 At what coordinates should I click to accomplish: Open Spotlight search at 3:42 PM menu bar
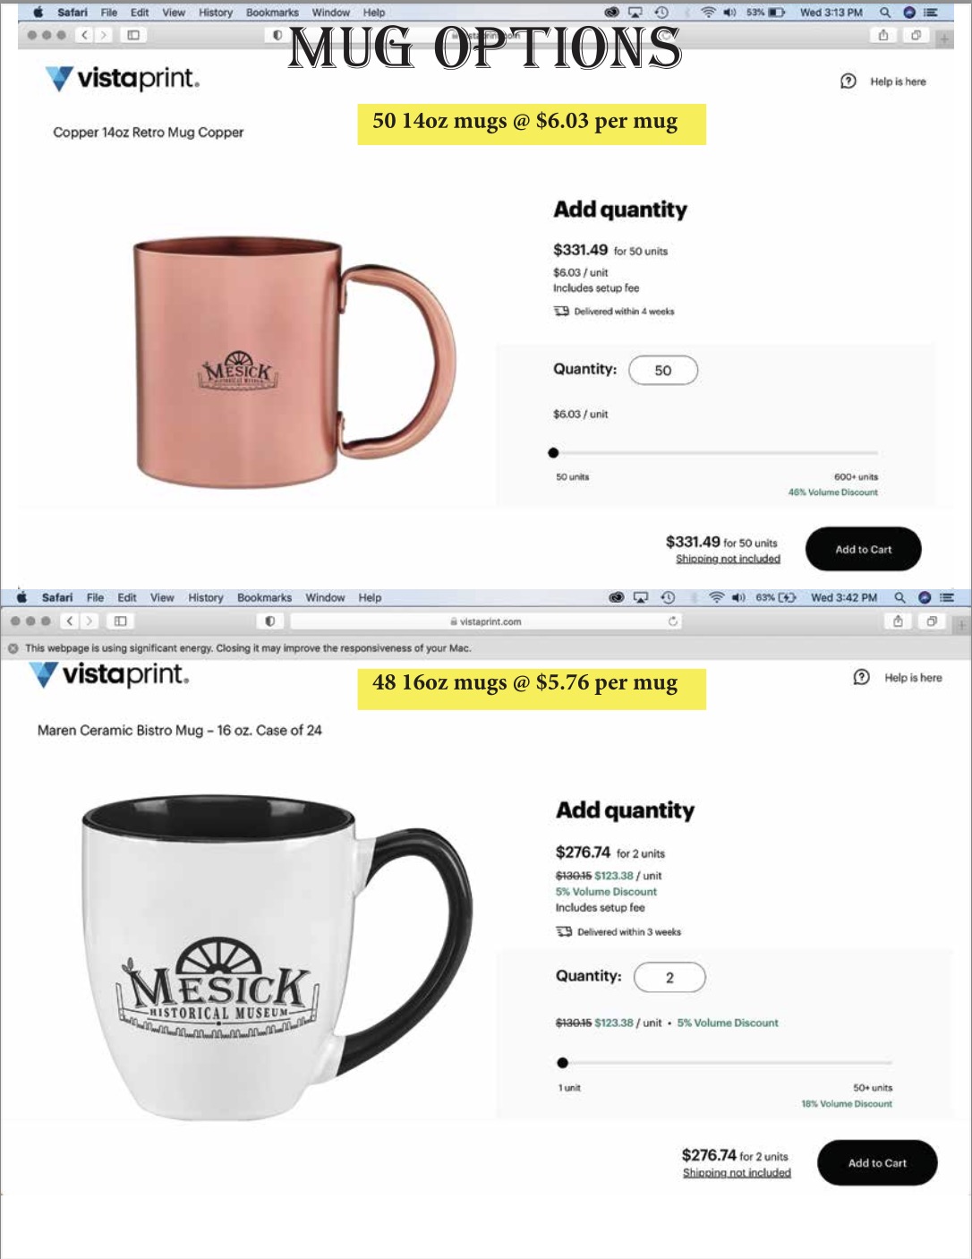(x=900, y=597)
